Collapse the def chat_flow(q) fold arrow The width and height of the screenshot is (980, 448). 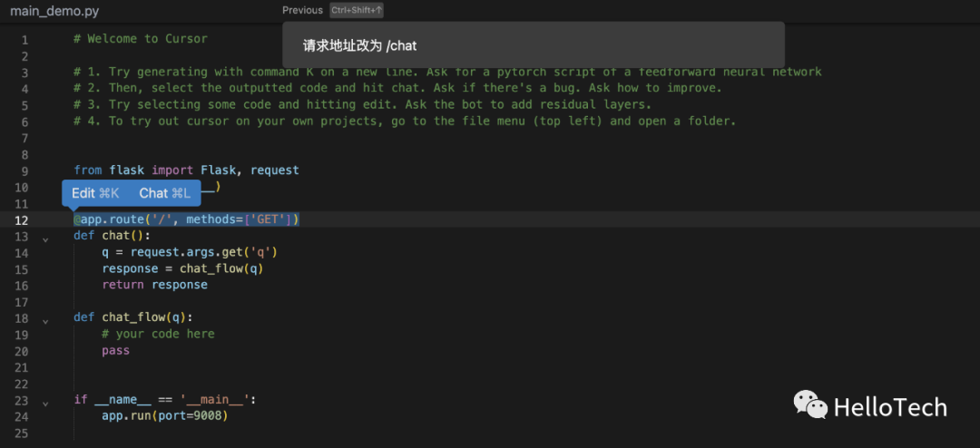(x=45, y=320)
